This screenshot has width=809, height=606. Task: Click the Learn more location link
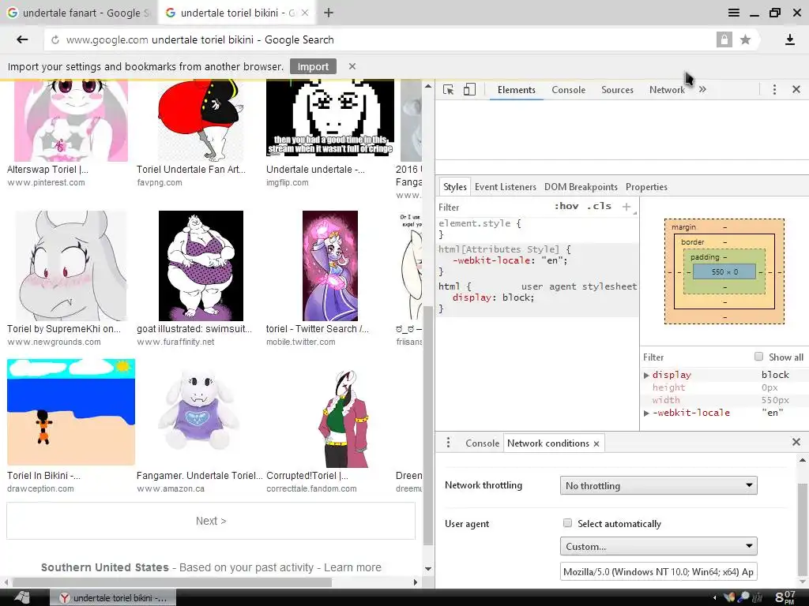tap(352, 567)
